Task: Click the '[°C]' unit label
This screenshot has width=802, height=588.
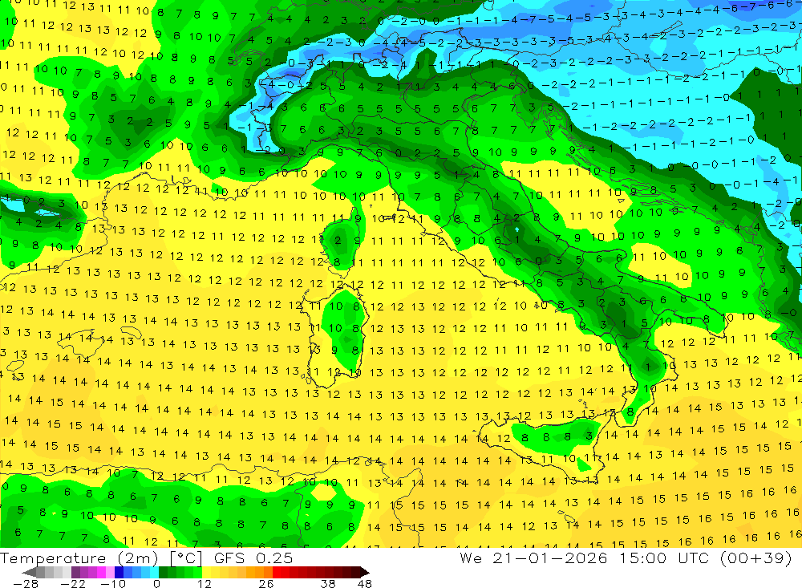Action: (x=186, y=558)
